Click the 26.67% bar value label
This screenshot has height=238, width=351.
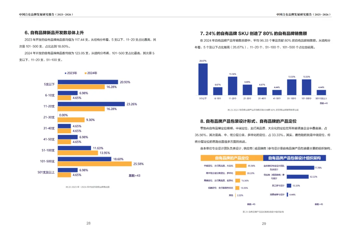(x=203, y=61)
